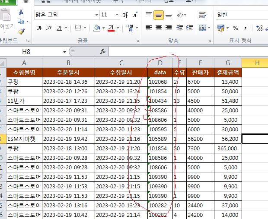Click into the formula bar

coord(188,51)
